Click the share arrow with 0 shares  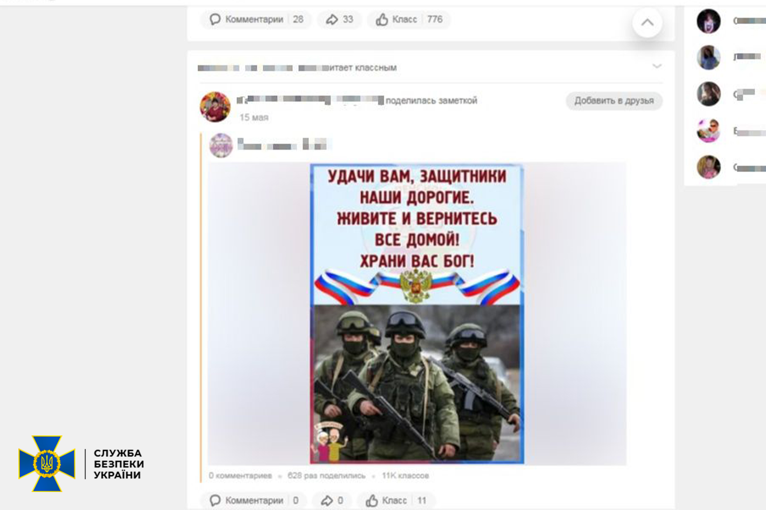332,500
